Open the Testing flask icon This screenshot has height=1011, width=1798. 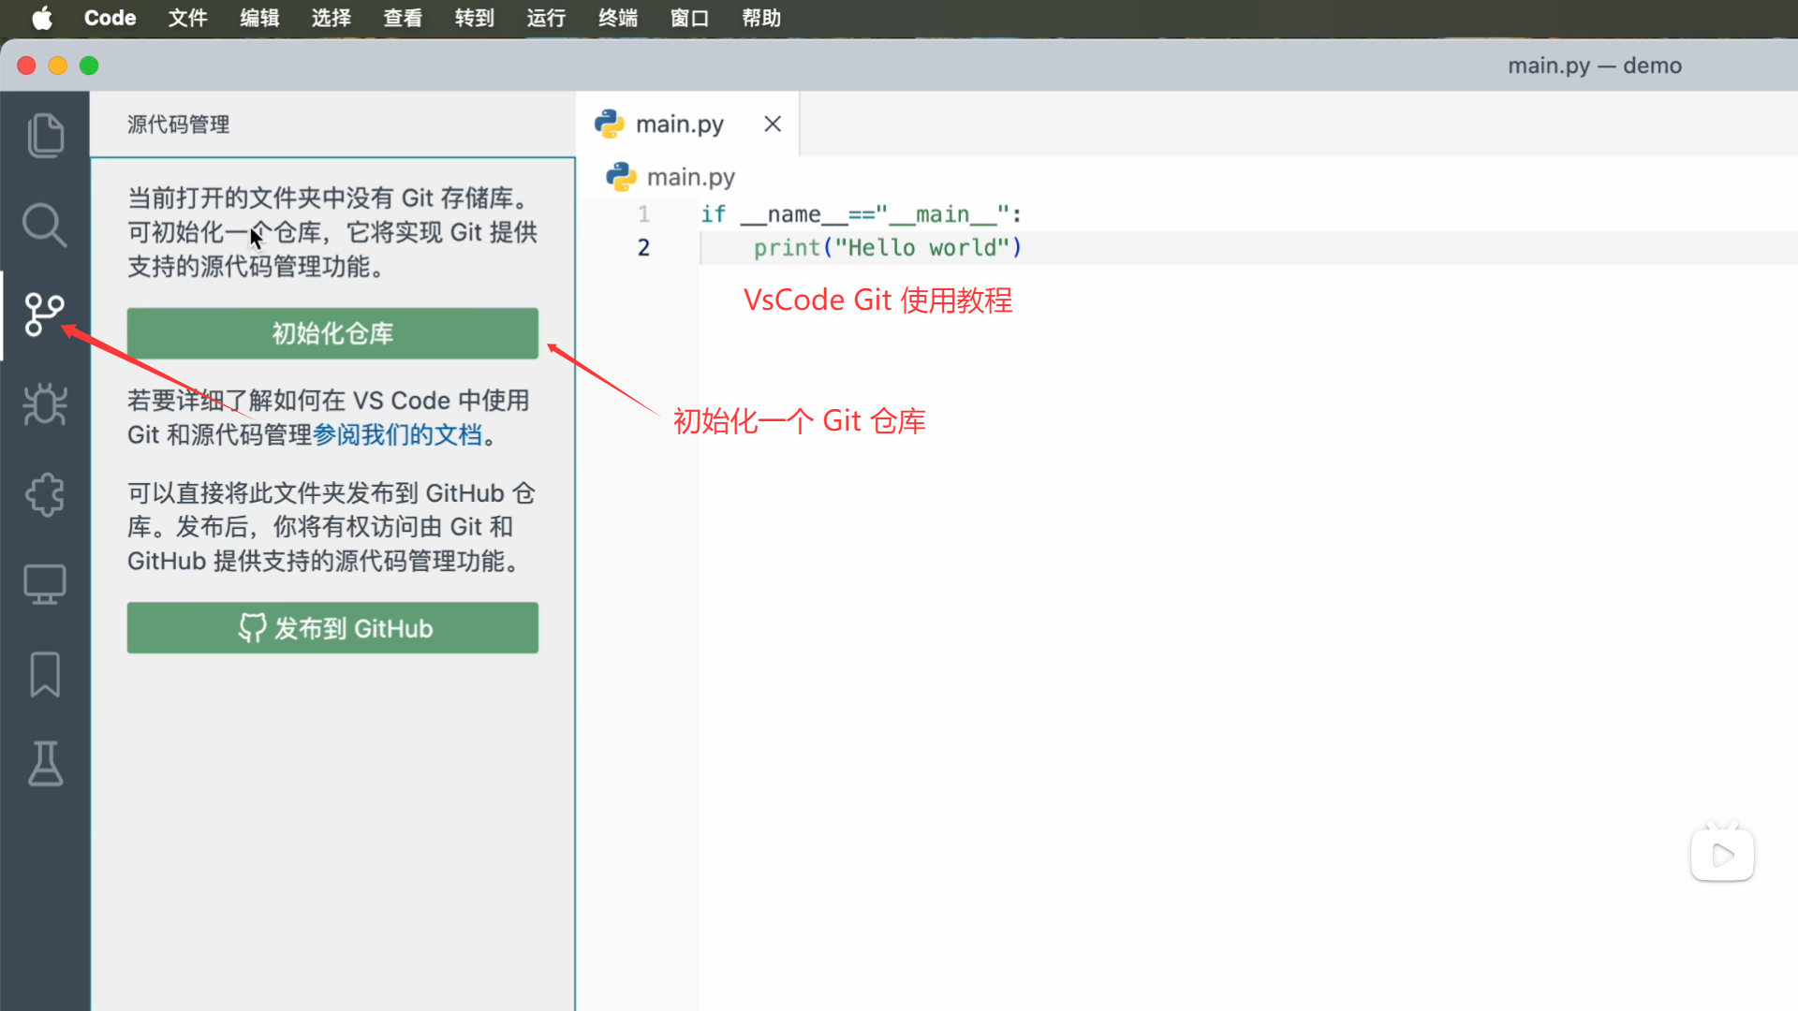pos(45,764)
